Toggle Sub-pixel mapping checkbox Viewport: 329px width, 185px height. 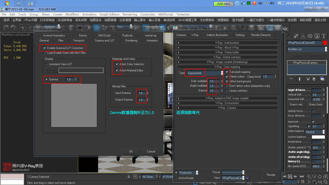point(227,72)
